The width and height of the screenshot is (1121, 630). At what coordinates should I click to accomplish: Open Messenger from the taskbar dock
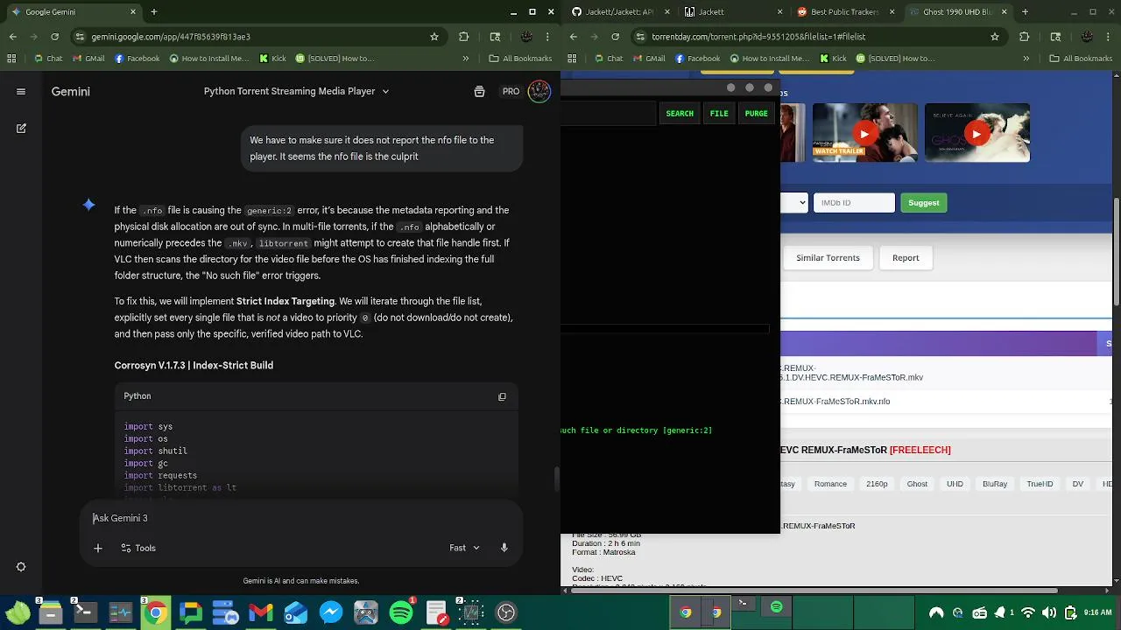331,612
